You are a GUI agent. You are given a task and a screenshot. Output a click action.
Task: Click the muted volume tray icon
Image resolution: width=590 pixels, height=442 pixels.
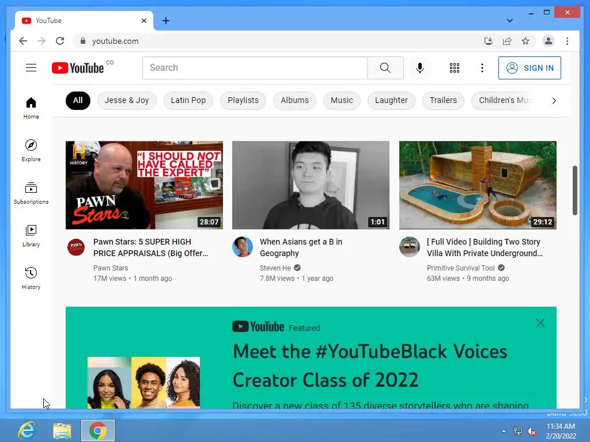point(532,431)
